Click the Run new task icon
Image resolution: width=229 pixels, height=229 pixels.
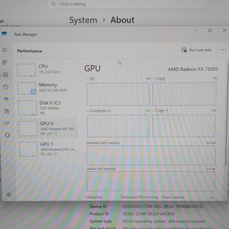184,50
